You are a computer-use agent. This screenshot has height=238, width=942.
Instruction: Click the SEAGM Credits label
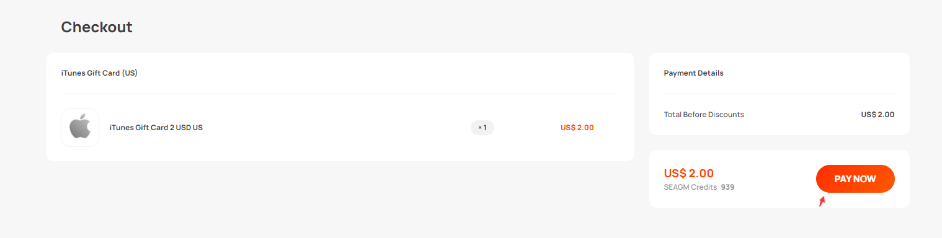690,187
